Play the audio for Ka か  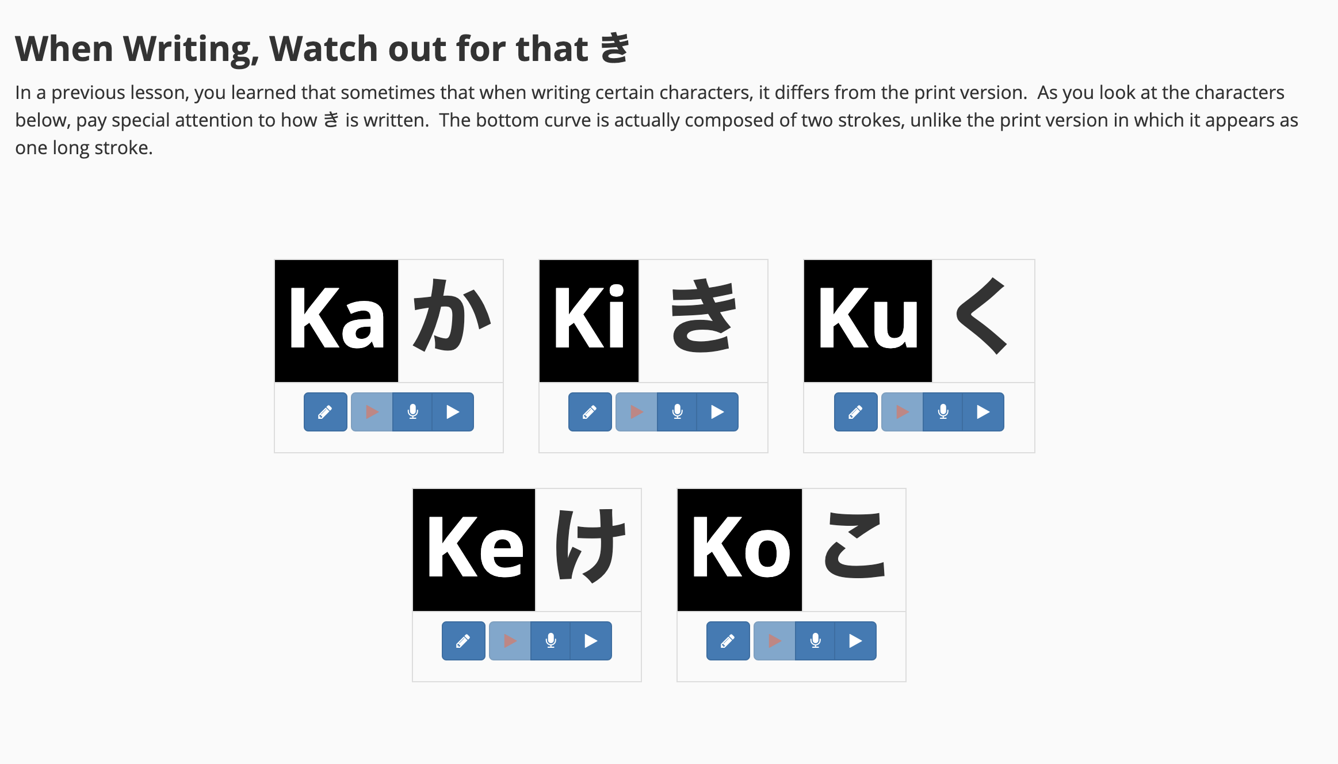click(x=453, y=412)
